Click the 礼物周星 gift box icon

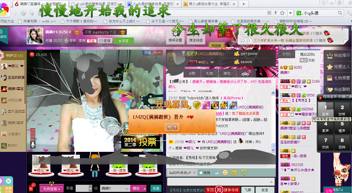(330, 78)
